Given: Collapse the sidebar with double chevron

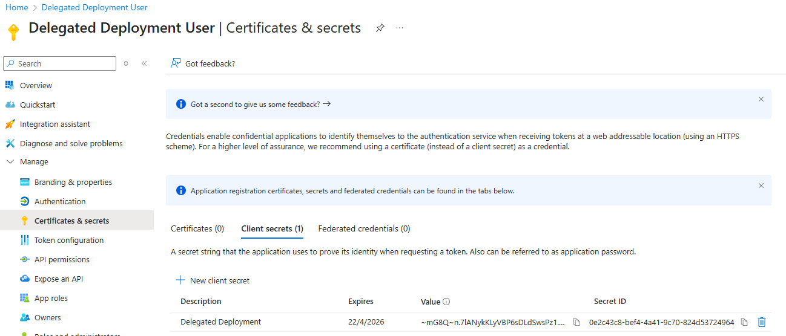Looking at the screenshot, I should click(144, 63).
